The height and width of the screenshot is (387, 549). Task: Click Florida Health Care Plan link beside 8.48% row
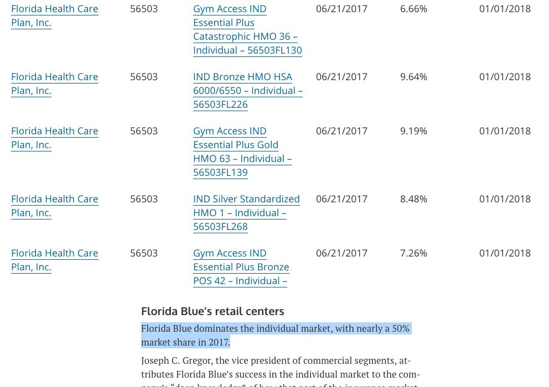coord(55,206)
